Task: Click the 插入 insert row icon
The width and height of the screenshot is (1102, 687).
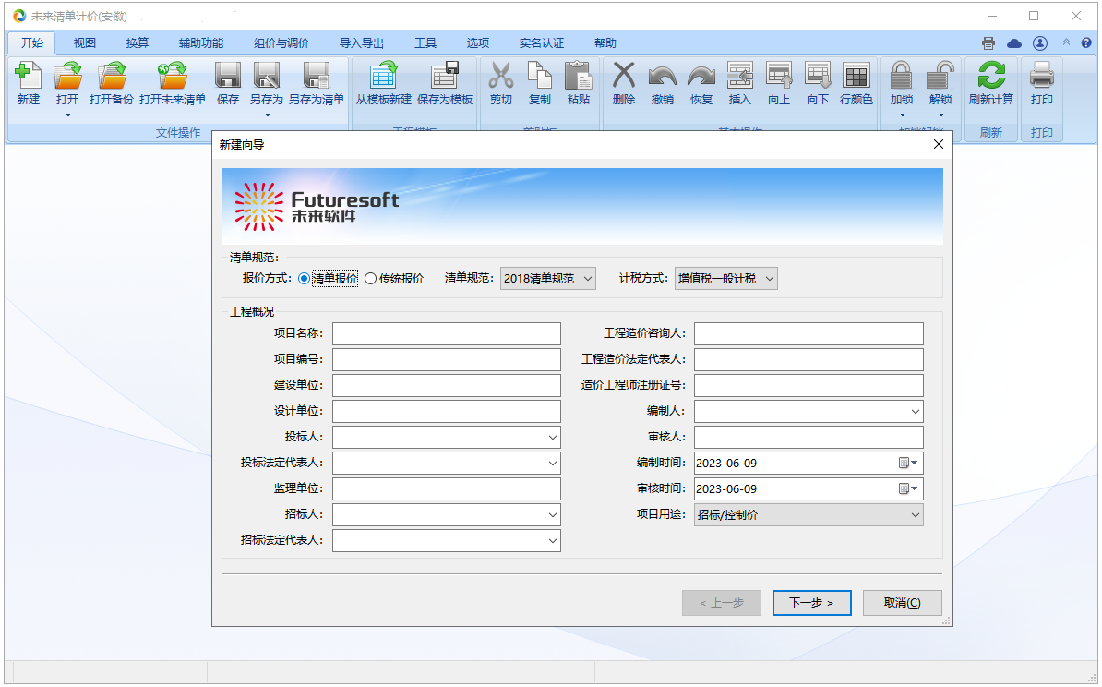Action: point(740,76)
